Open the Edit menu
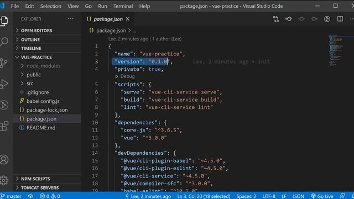This screenshot has height=199, width=354. click(29, 6)
